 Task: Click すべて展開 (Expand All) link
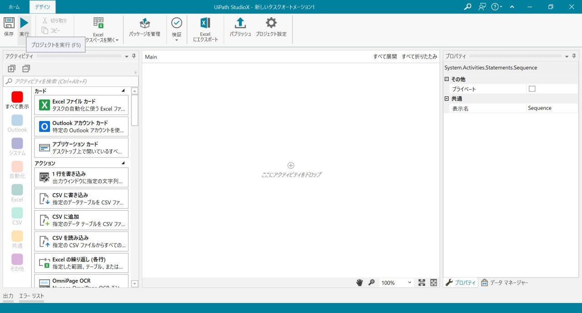click(x=385, y=57)
